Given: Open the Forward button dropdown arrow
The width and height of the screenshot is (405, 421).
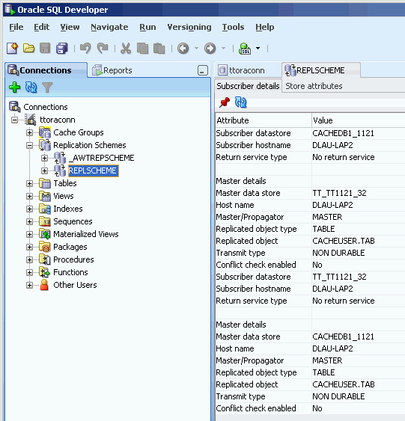Looking at the screenshot, I should 223,49.
